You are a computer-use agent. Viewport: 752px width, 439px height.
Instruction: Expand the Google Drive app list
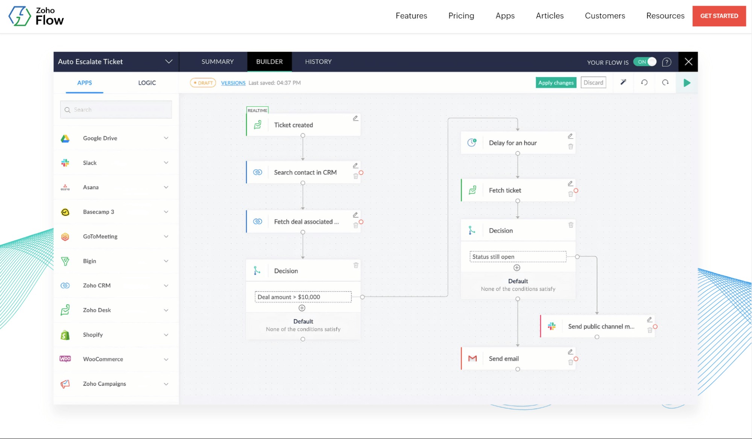(x=166, y=138)
